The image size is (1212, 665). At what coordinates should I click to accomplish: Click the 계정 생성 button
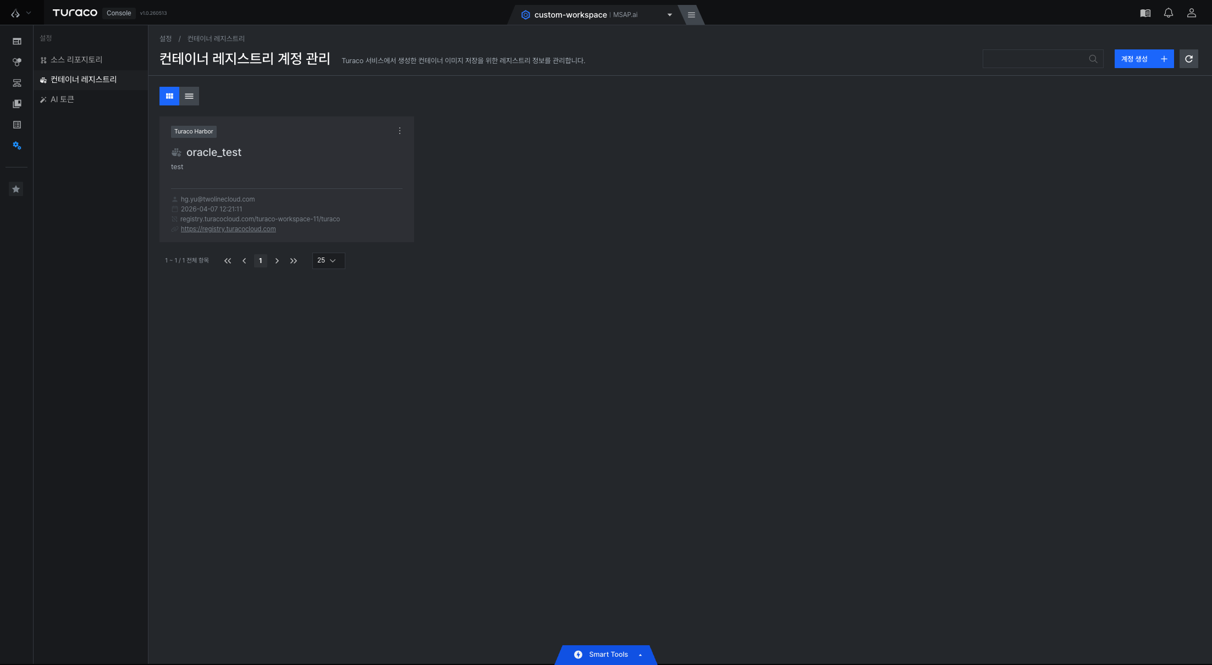tap(1144, 59)
